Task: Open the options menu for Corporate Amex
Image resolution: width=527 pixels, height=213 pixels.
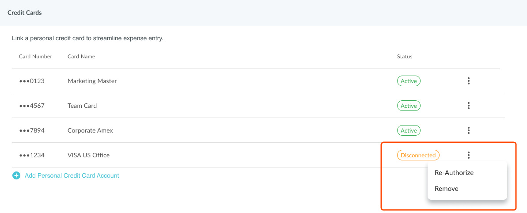Action: [468, 130]
